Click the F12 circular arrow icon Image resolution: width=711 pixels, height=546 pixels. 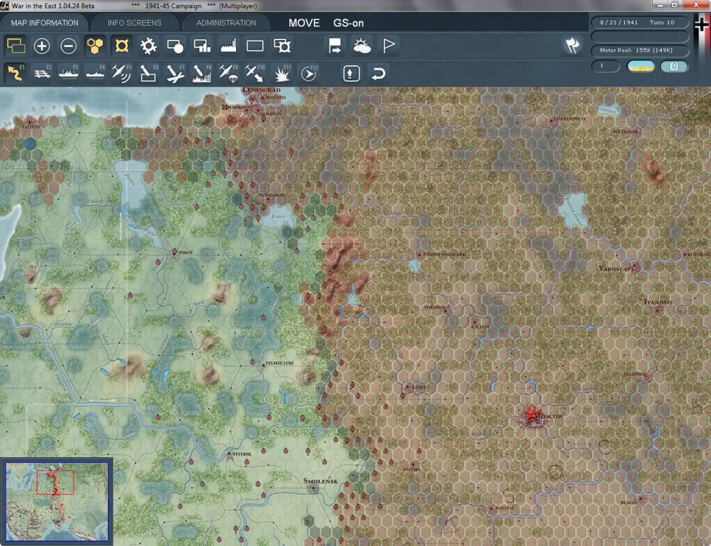(x=309, y=73)
